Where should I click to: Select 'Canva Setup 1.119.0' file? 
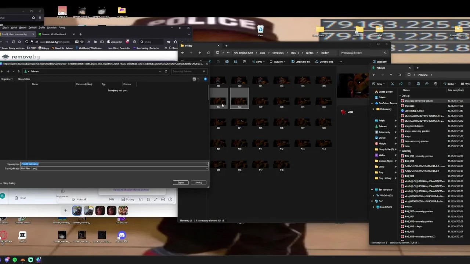pyautogui.click(x=414, y=111)
